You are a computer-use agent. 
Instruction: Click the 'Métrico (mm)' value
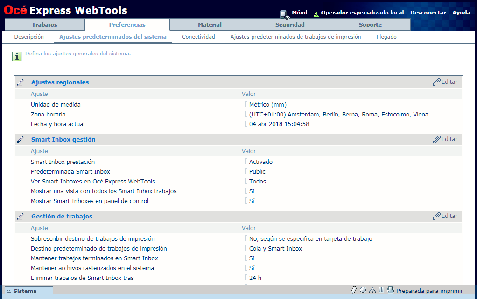pos(268,105)
